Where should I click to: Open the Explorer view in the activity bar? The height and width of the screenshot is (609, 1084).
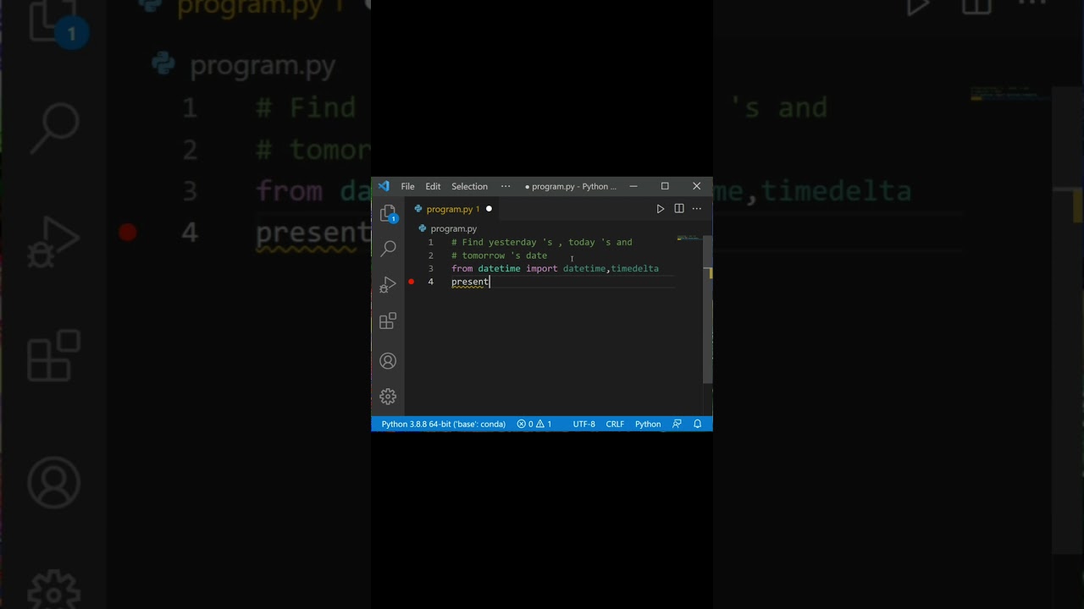click(x=388, y=213)
